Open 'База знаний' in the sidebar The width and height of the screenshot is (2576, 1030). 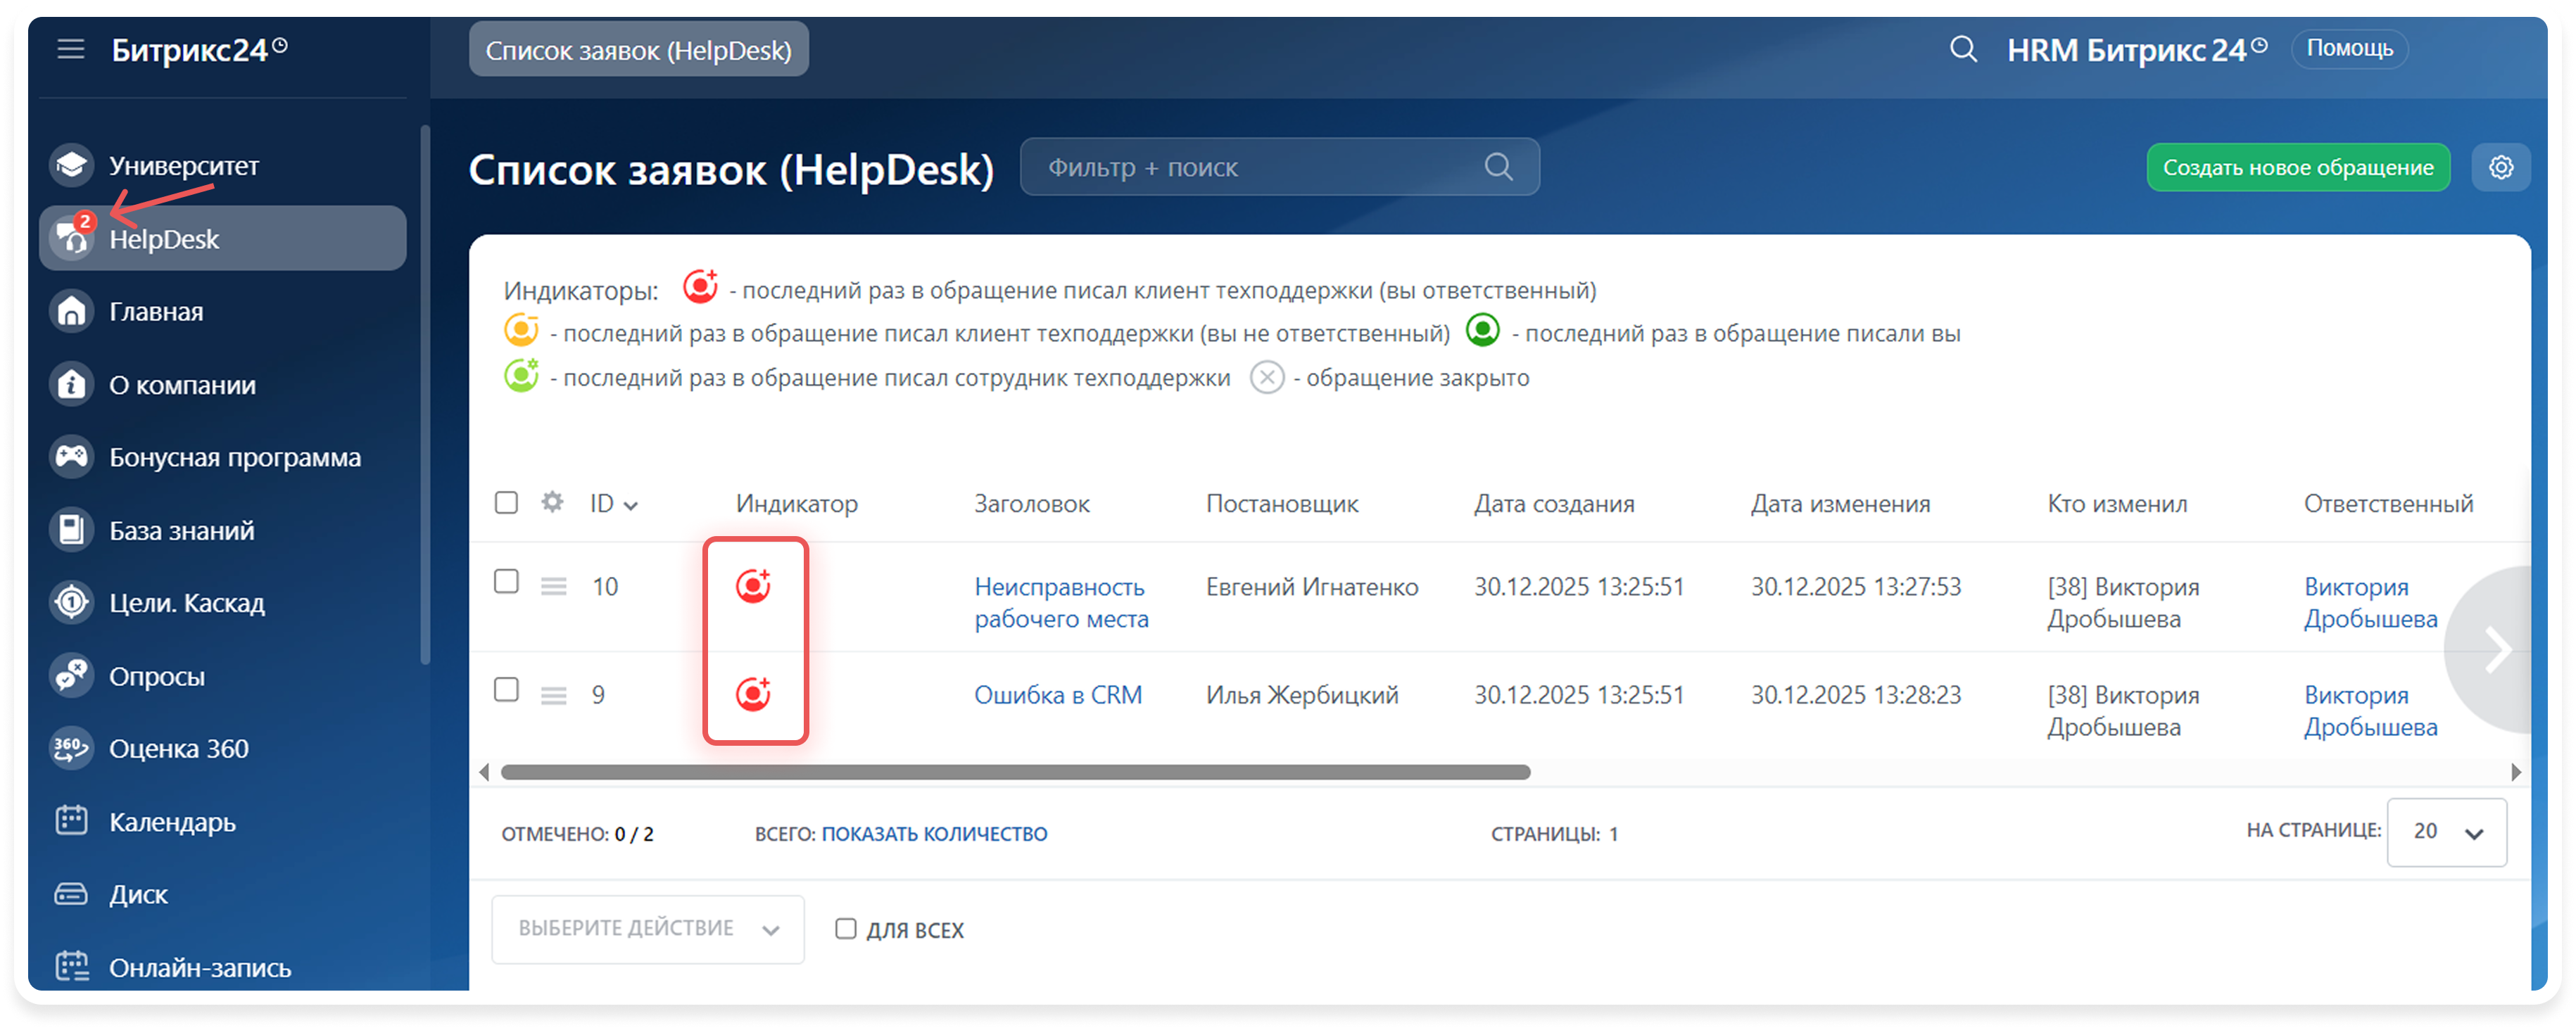tap(181, 530)
